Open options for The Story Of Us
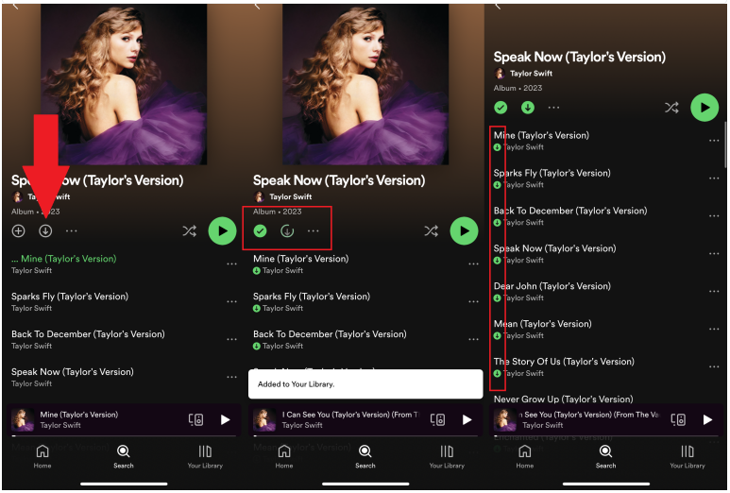The image size is (730, 493). pyautogui.click(x=714, y=366)
